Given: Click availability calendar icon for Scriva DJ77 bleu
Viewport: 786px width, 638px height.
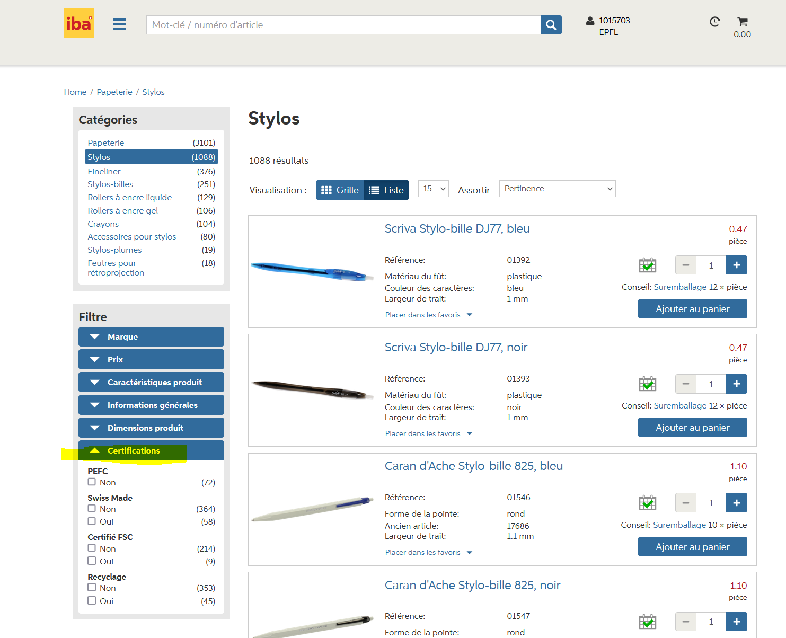Looking at the screenshot, I should click(x=647, y=265).
